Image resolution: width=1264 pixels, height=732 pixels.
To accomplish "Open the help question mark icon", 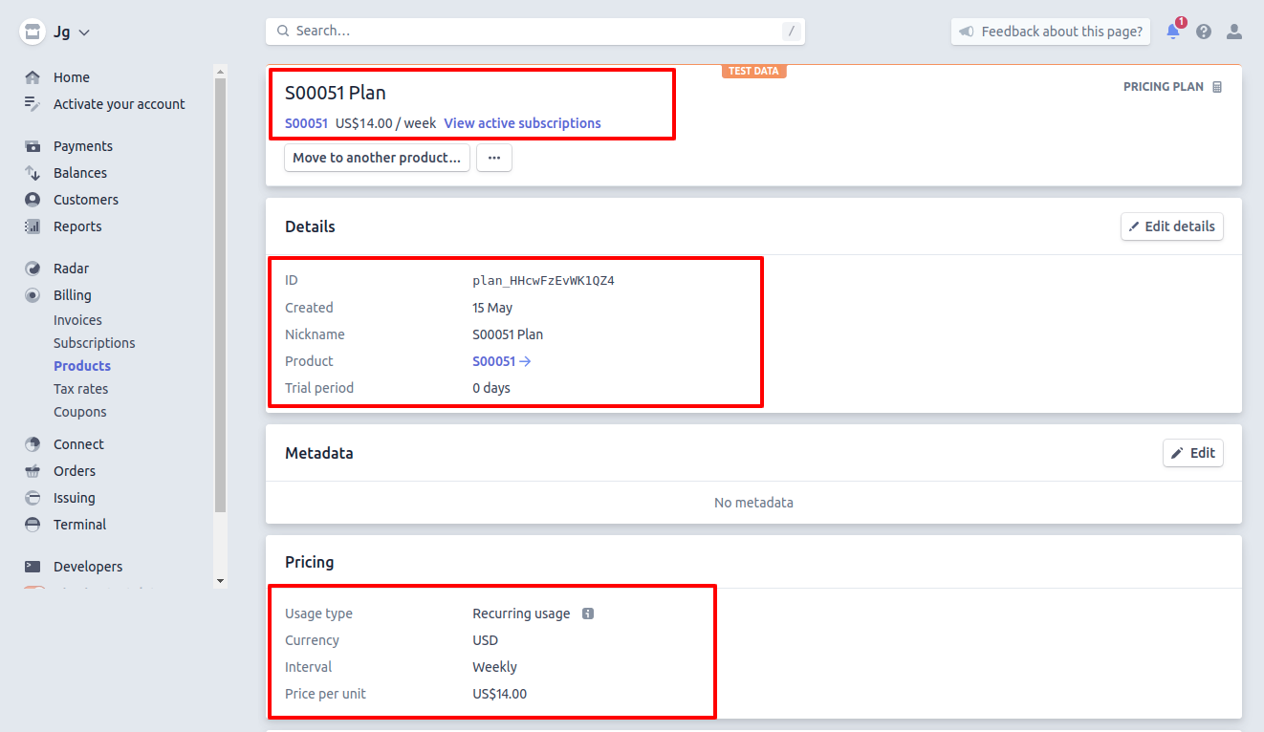I will click(x=1204, y=32).
